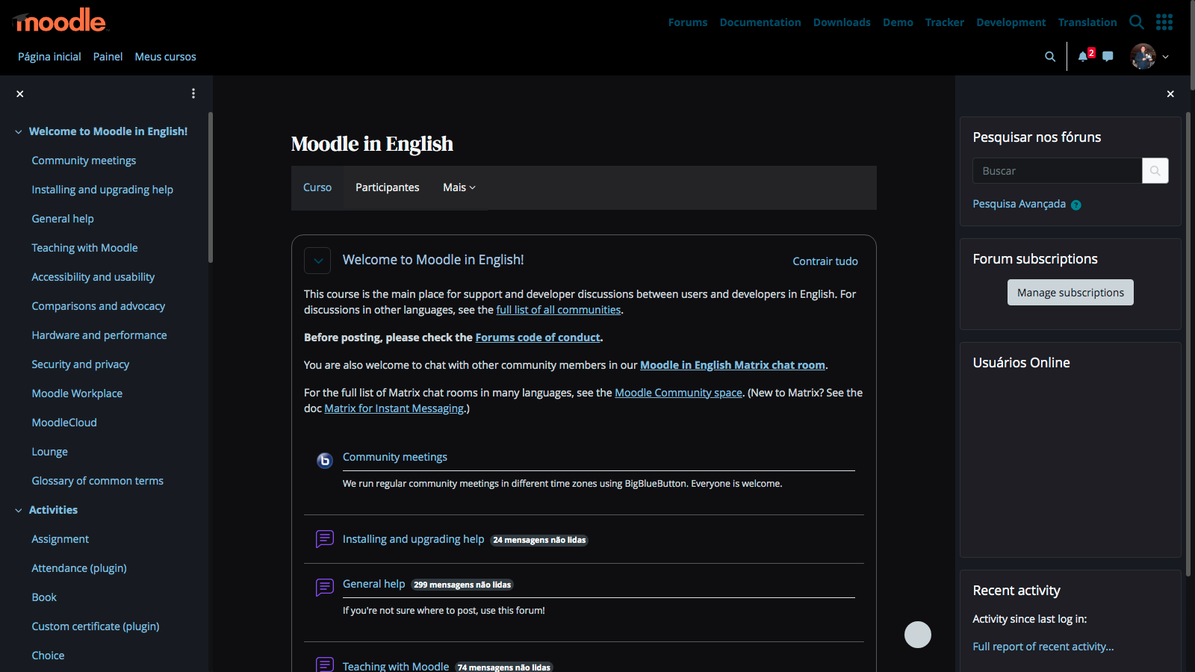Select Assignment in course index
Viewport: 1195px width, 672px height.
click(60, 539)
